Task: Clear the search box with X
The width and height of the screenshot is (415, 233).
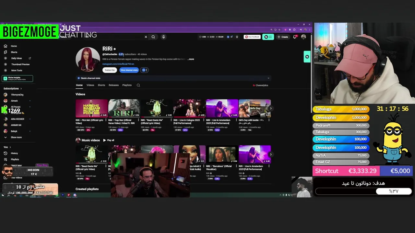Action: click(146, 37)
